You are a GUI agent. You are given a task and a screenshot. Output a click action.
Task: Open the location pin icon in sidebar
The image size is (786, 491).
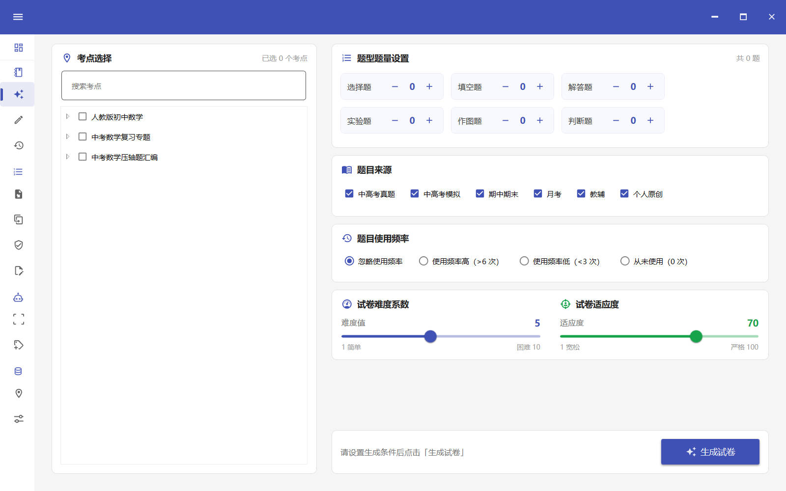[x=19, y=393]
